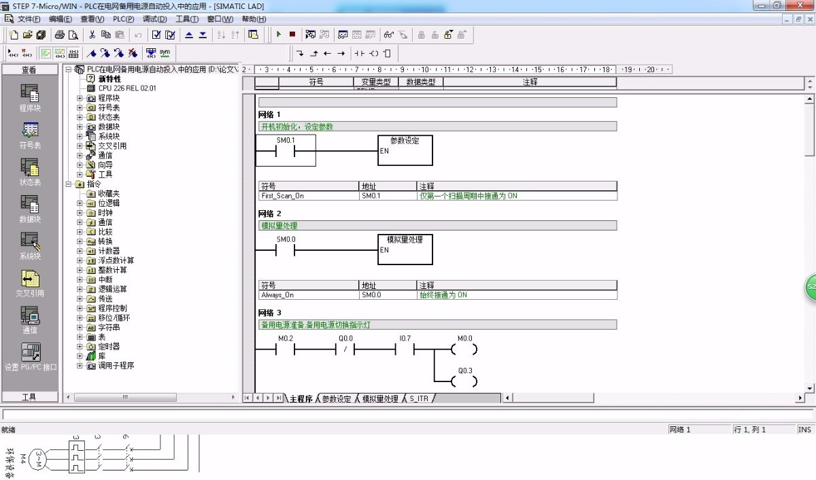The height and width of the screenshot is (480, 816).
Task: Open the 文件(F) menu
Action: (x=29, y=19)
